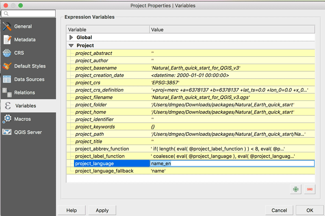325x216 pixels.
Task: Remove selected variable with red minus
Action: click(310, 189)
